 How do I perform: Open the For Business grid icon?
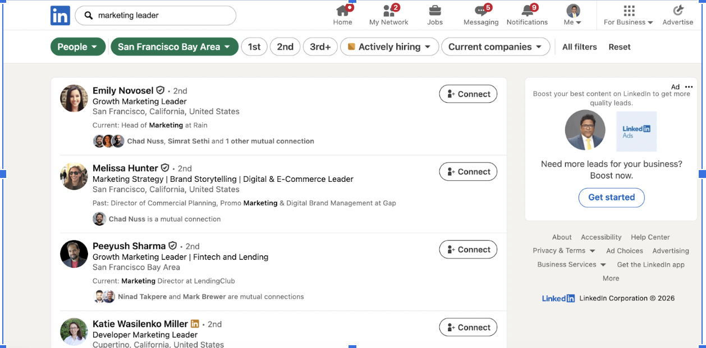coord(629,11)
